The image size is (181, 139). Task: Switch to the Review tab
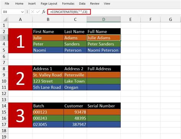(95, 3)
